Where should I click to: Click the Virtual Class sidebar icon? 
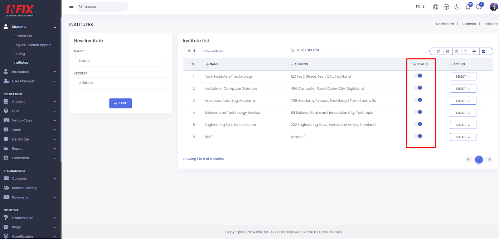6,120
